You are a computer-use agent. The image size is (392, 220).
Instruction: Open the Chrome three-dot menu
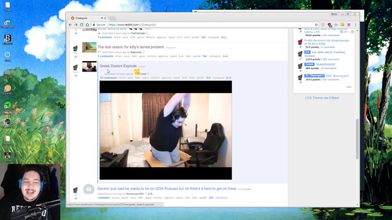pos(355,24)
